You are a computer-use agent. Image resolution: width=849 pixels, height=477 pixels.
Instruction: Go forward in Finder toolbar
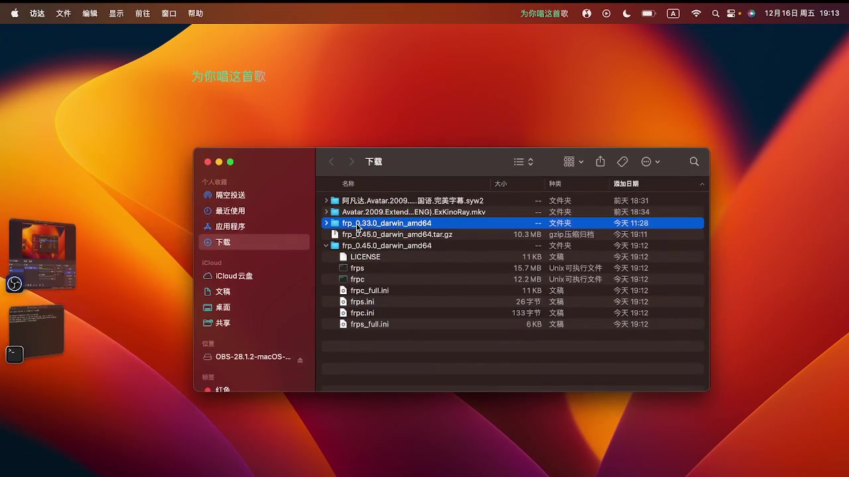352,162
